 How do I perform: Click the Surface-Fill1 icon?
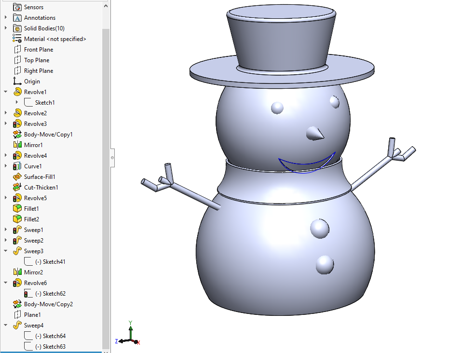(x=17, y=177)
